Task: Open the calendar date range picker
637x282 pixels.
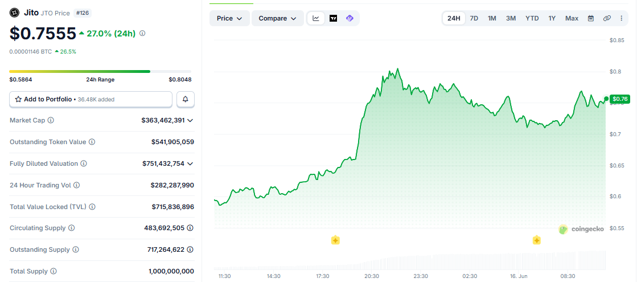Action: (591, 18)
